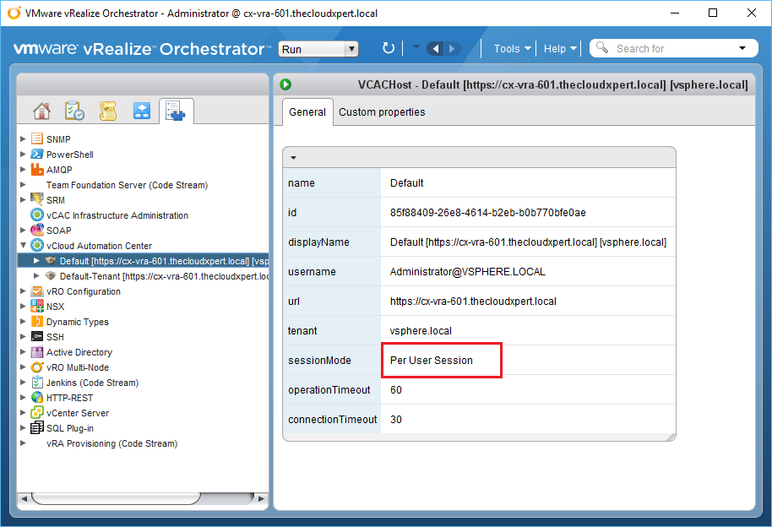Screen dimensions: 772x527
Task: Collapse the properties section arrow
Action: (293, 157)
